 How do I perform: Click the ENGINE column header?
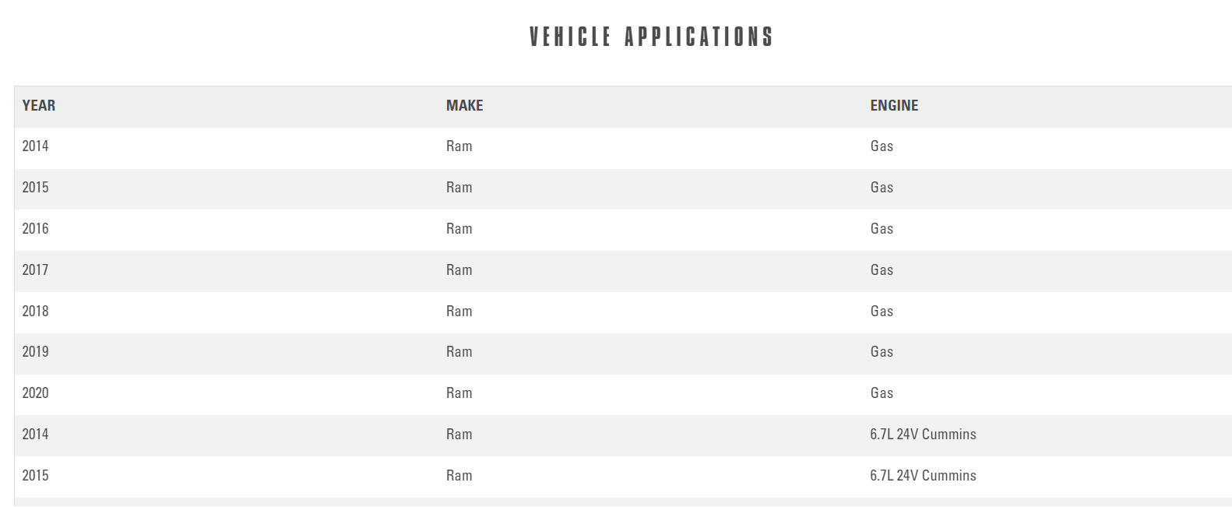[x=894, y=106]
